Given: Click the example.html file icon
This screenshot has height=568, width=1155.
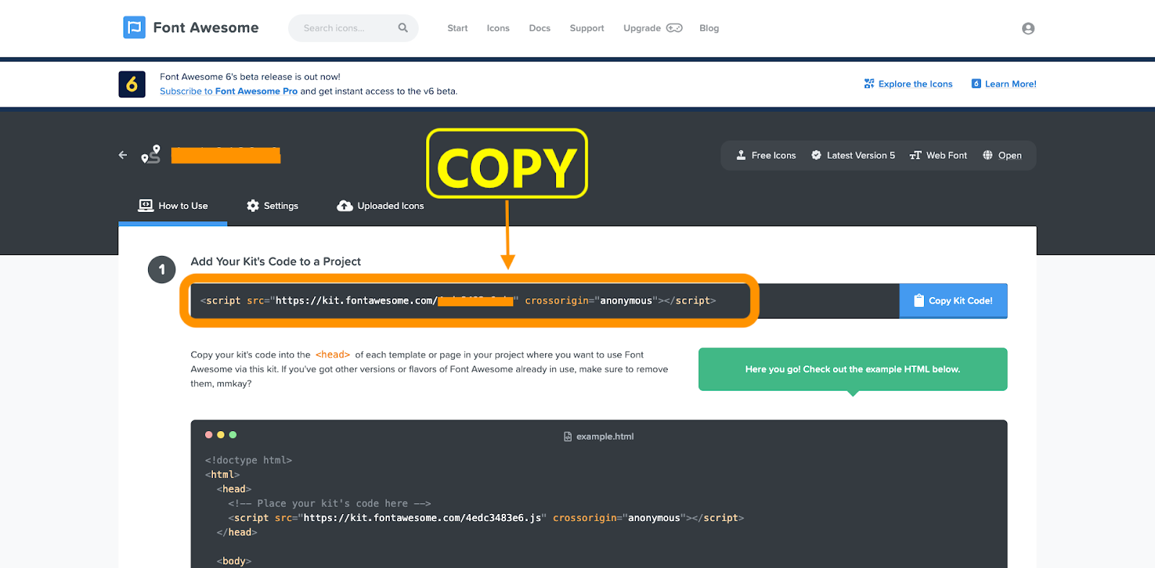Looking at the screenshot, I should coord(567,437).
